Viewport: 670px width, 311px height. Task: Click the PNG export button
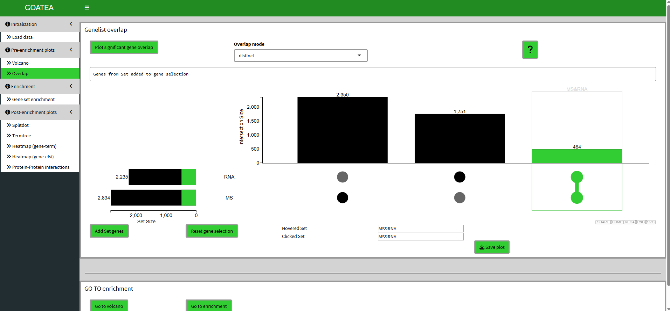[641, 222]
